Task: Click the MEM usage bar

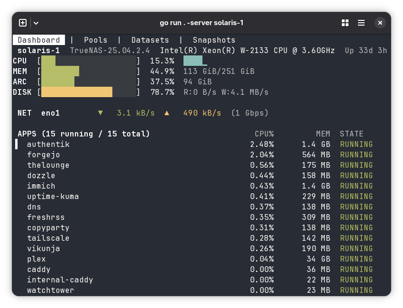Action: pos(89,71)
